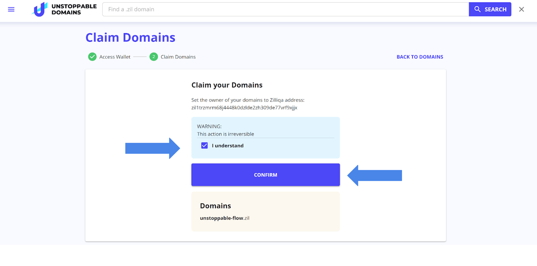Open the hamburger navigation menu
This screenshot has width=537, height=266.
point(11,9)
